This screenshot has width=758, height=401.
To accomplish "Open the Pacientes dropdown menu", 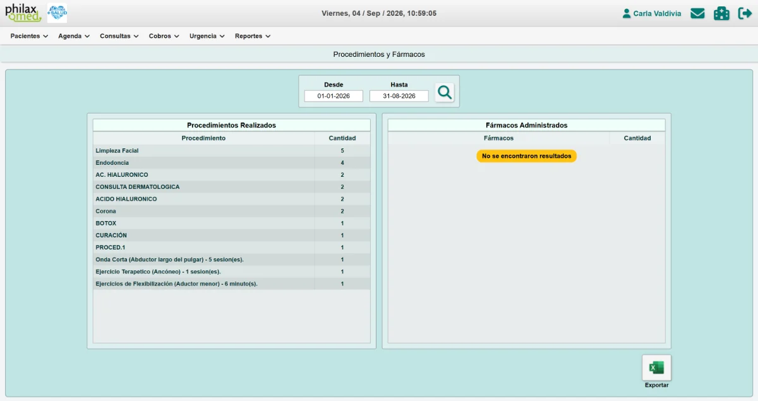I will pyautogui.click(x=29, y=36).
